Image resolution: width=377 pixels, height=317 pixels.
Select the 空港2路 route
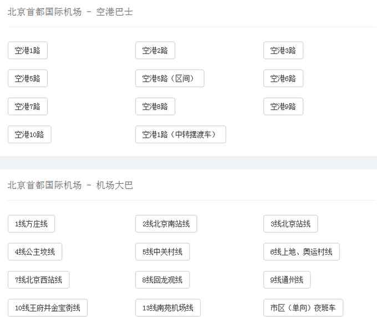click(155, 51)
